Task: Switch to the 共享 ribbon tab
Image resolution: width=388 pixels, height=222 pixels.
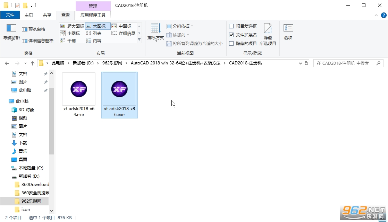Action: point(47,15)
